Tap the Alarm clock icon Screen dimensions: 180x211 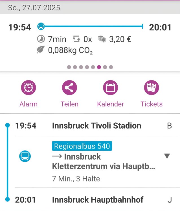point(28,88)
